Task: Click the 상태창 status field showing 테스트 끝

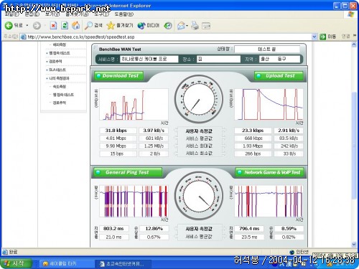Action: (267, 49)
